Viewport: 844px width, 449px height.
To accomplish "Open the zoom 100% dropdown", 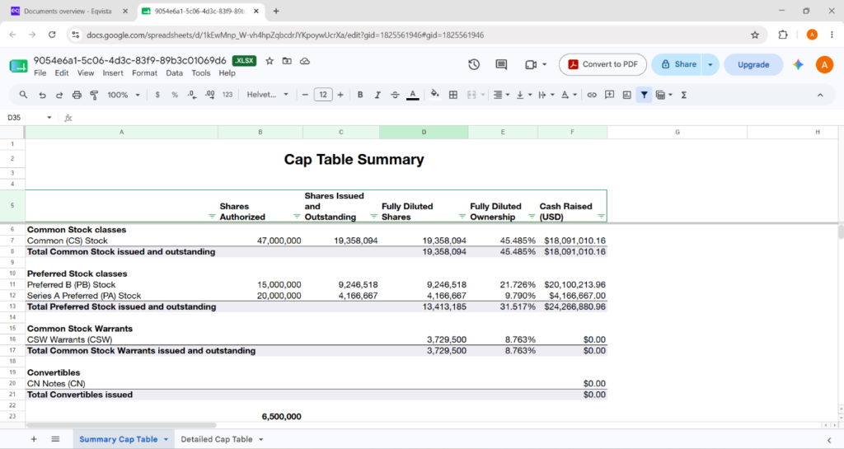I will coord(124,95).
